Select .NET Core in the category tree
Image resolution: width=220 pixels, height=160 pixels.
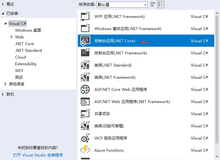tap(24, 44)
